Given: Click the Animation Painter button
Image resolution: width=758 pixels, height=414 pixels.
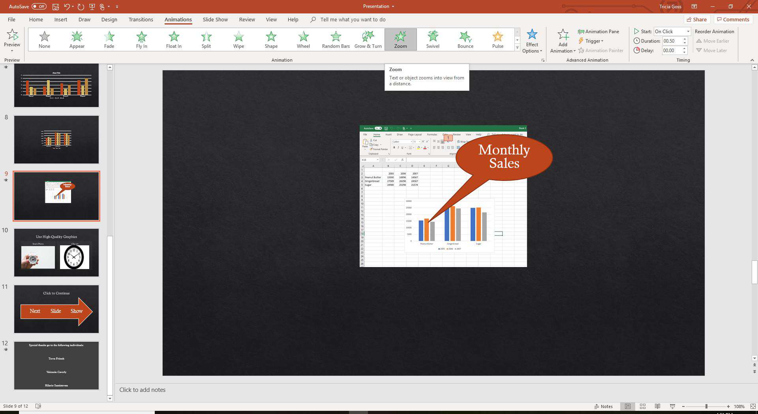Looking at the screenshot, I should click(x=601, y=51).
